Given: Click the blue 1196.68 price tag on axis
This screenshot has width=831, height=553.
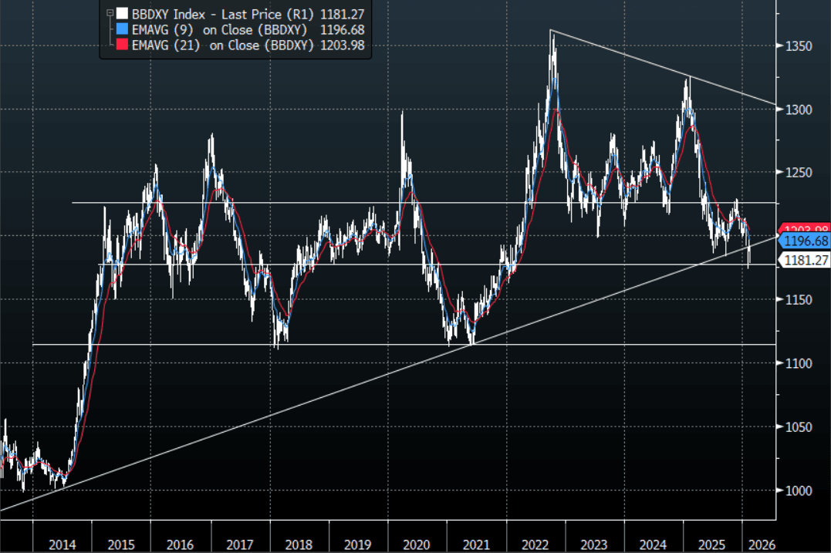Looking at the screenshot, I should pyautogui.click(x=803, y=241).
